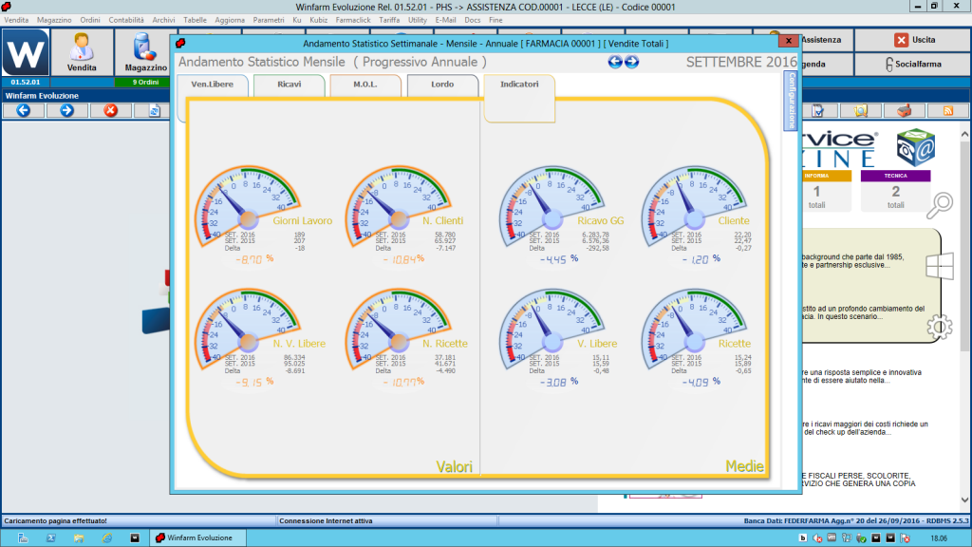The height and width of the screenshot is (547, 972).
Task: Open the Tariffa menu
Action: point(389,20)
